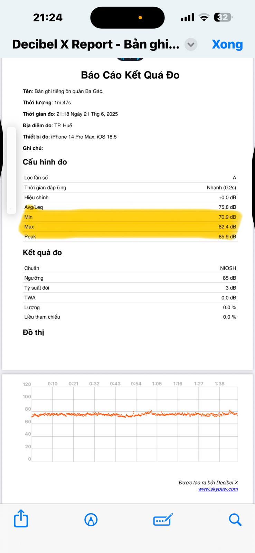This screenshot has height=553, width=255.
Task: Open the Markup pen tool
Action: click(91, 519)
